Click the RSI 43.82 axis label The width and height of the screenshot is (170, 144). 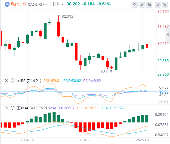point(164,95)
